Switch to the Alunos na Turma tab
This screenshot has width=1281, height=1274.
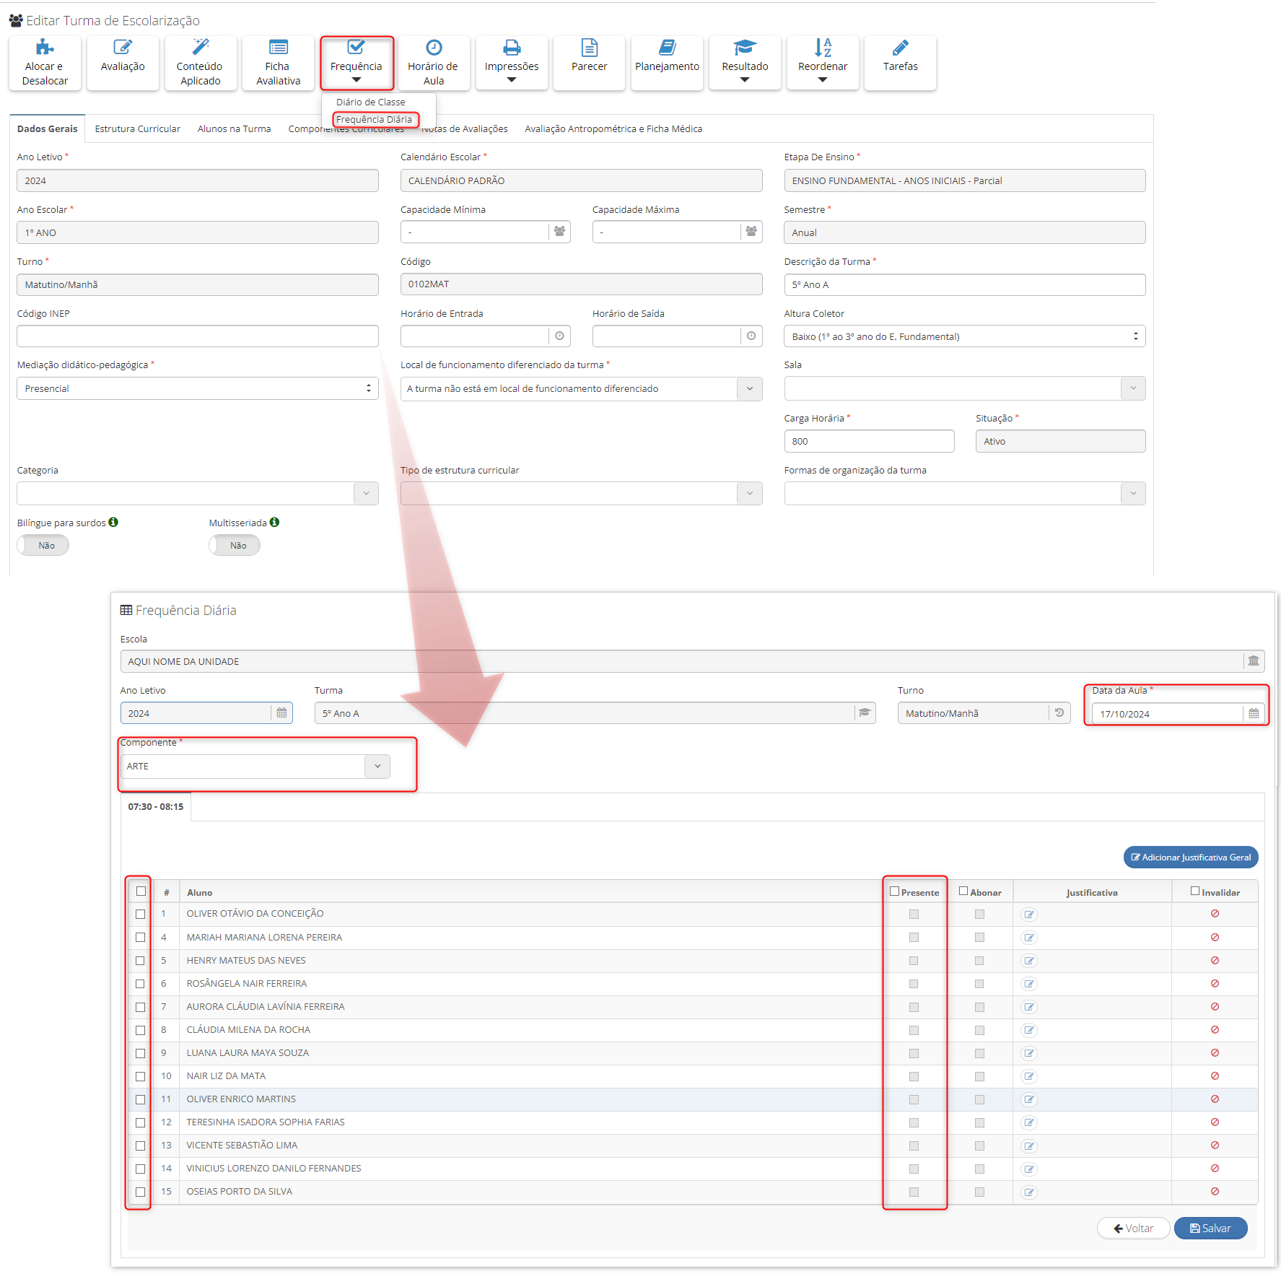click(x=234, y=129)
